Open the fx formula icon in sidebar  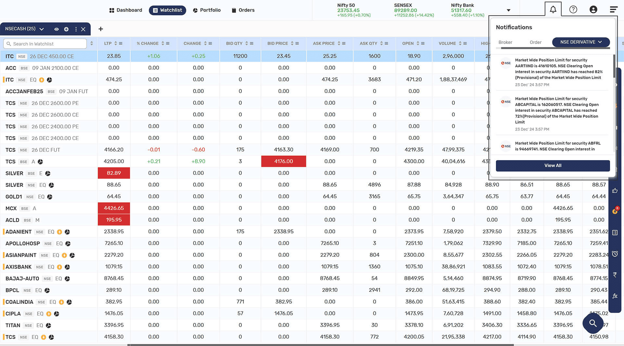[615, 296]
